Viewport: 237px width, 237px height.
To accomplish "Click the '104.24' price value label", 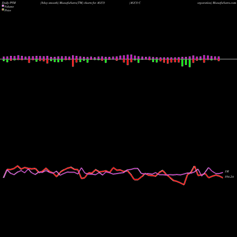I will pyautogui.click(x=229, y=177).
